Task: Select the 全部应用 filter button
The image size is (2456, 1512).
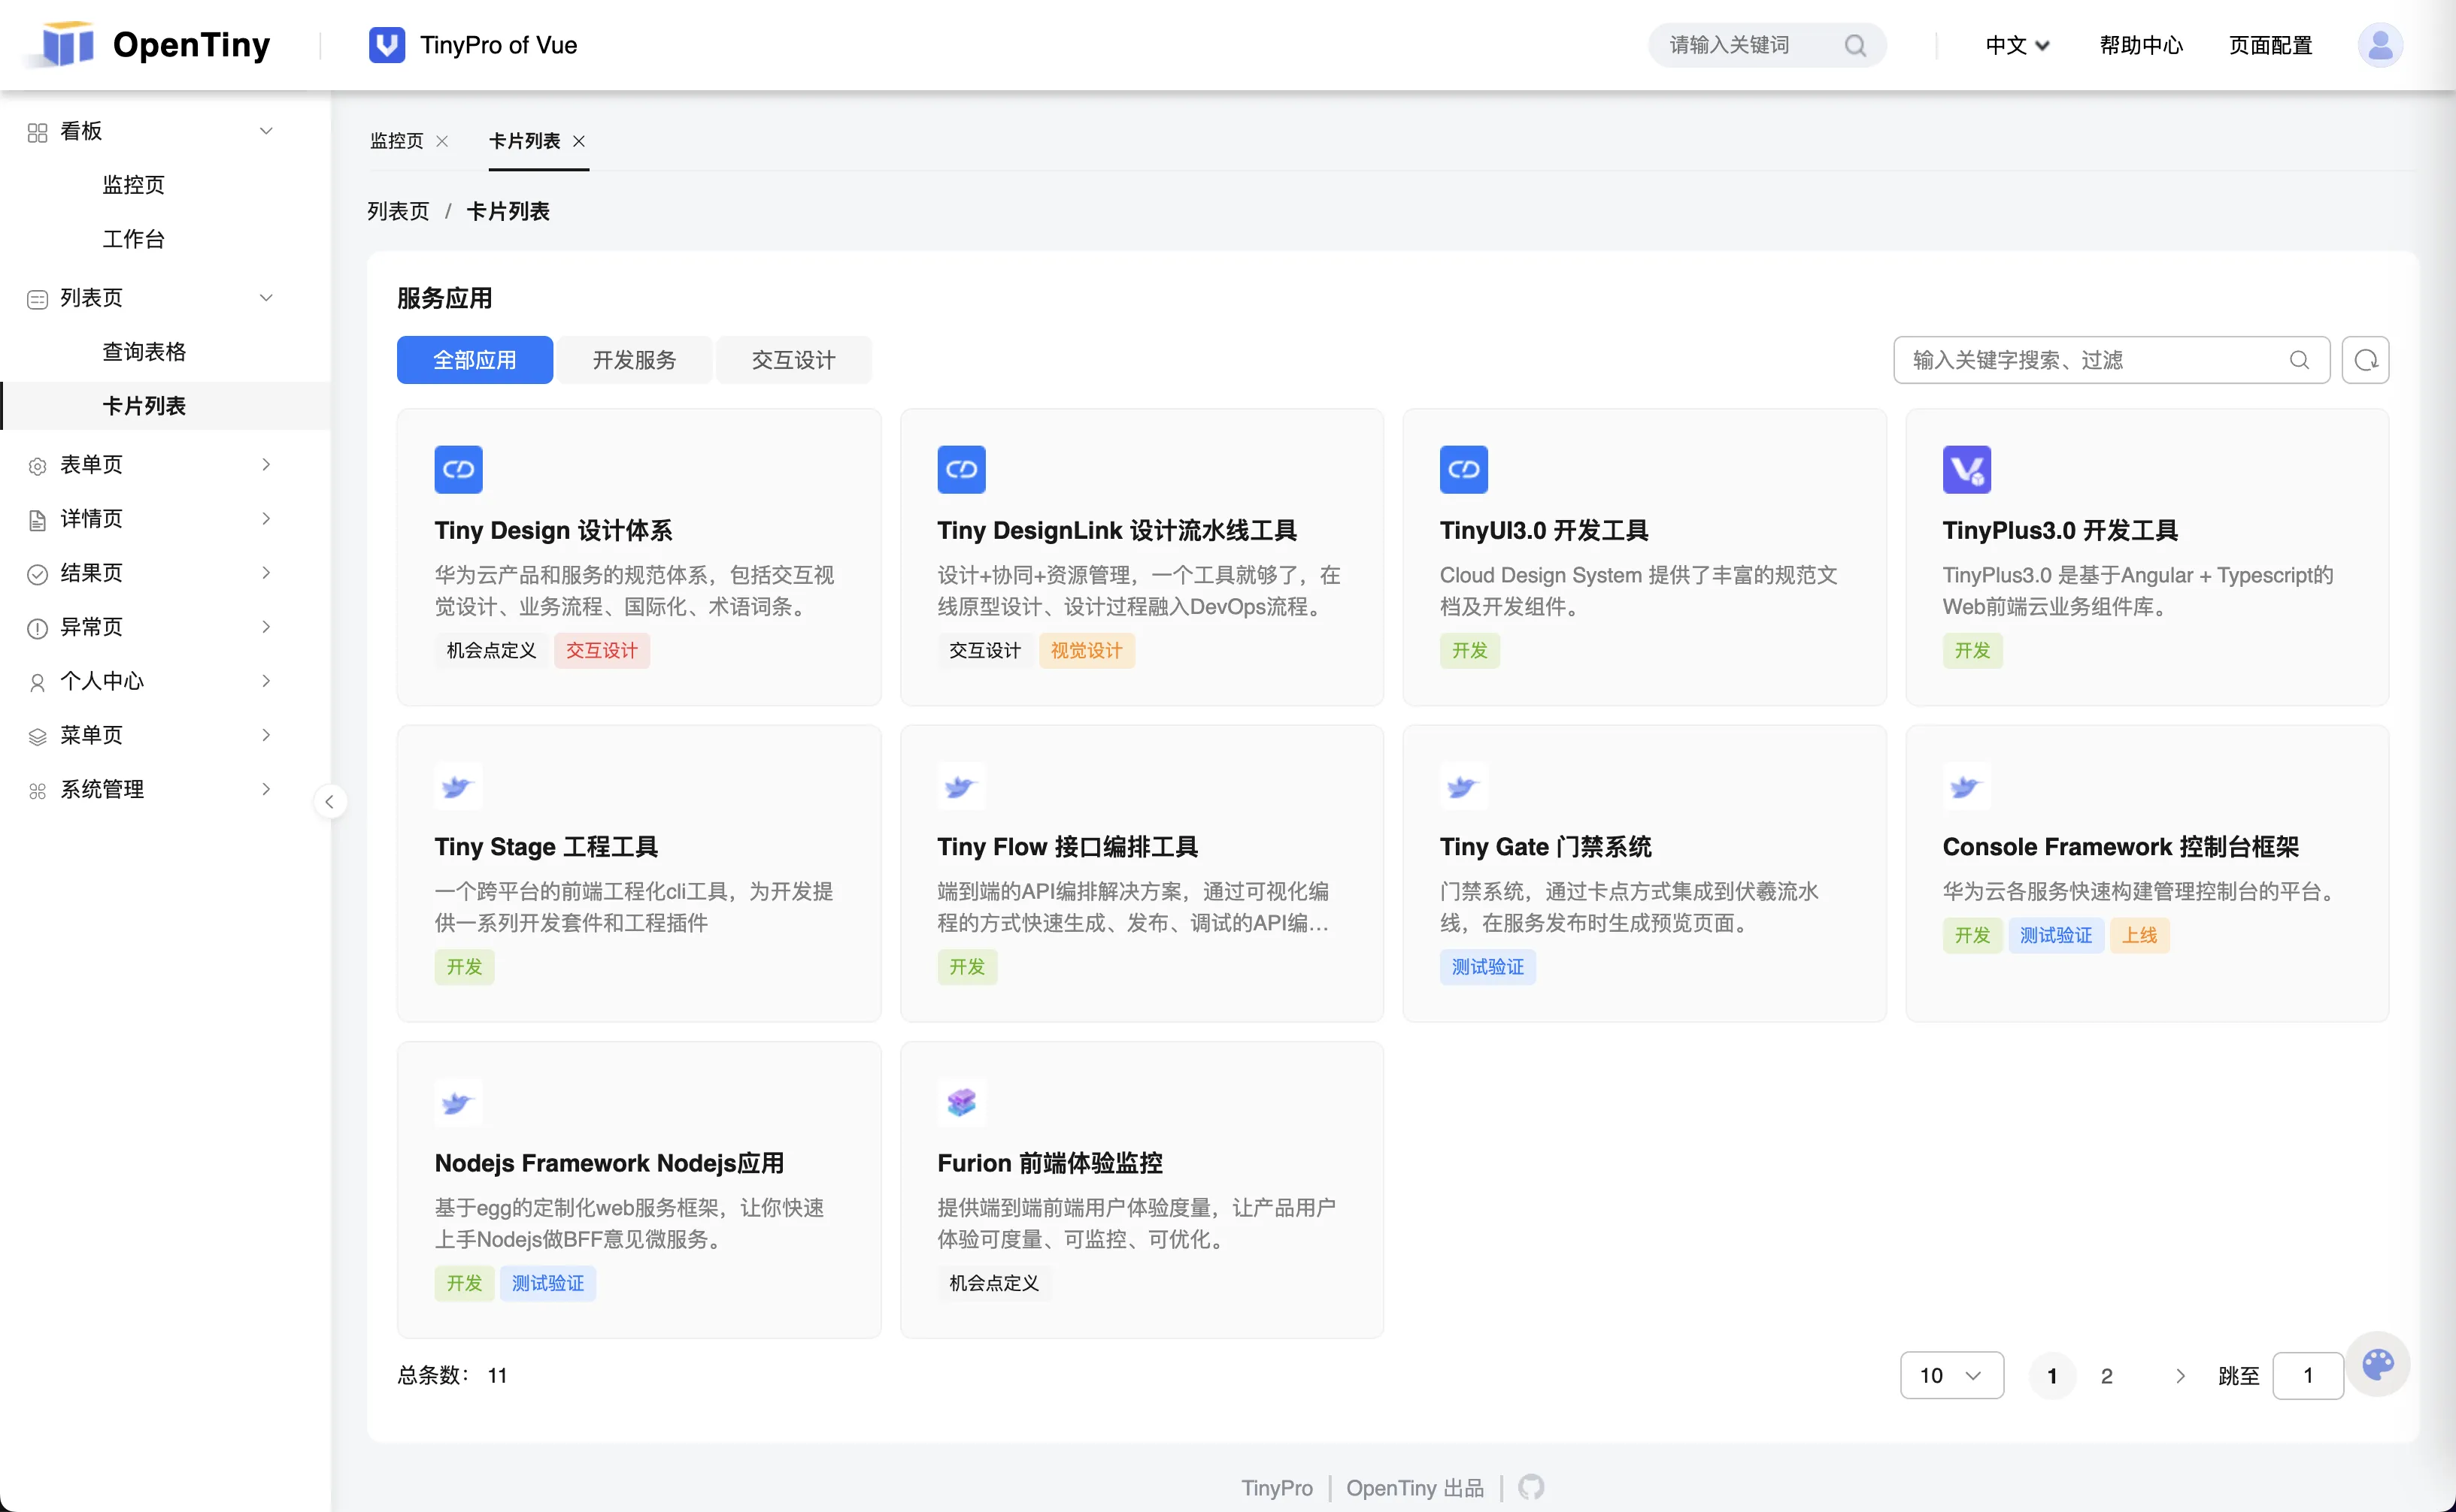Action: pyautogui.click(x=475, y=360)
